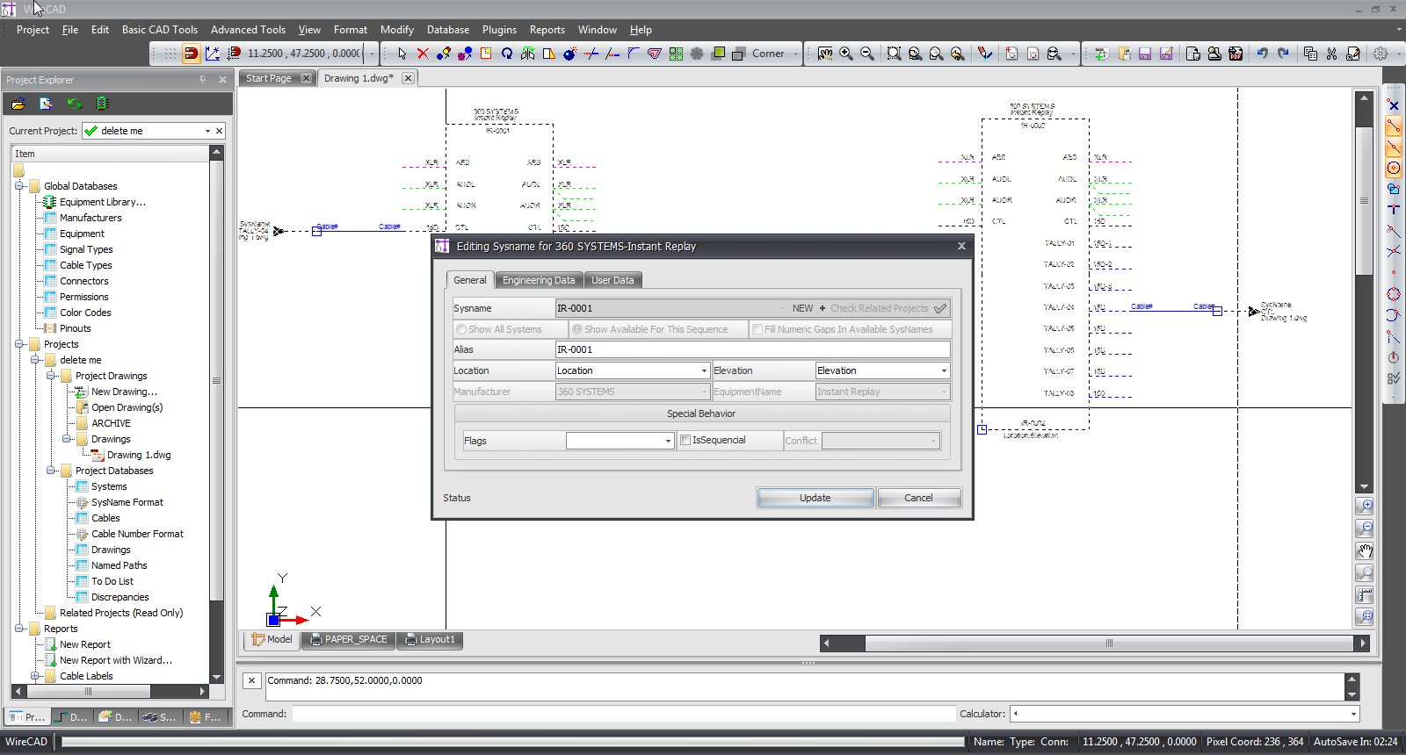
Task: Click the Fillet curve tool icon
Action: 634,54
